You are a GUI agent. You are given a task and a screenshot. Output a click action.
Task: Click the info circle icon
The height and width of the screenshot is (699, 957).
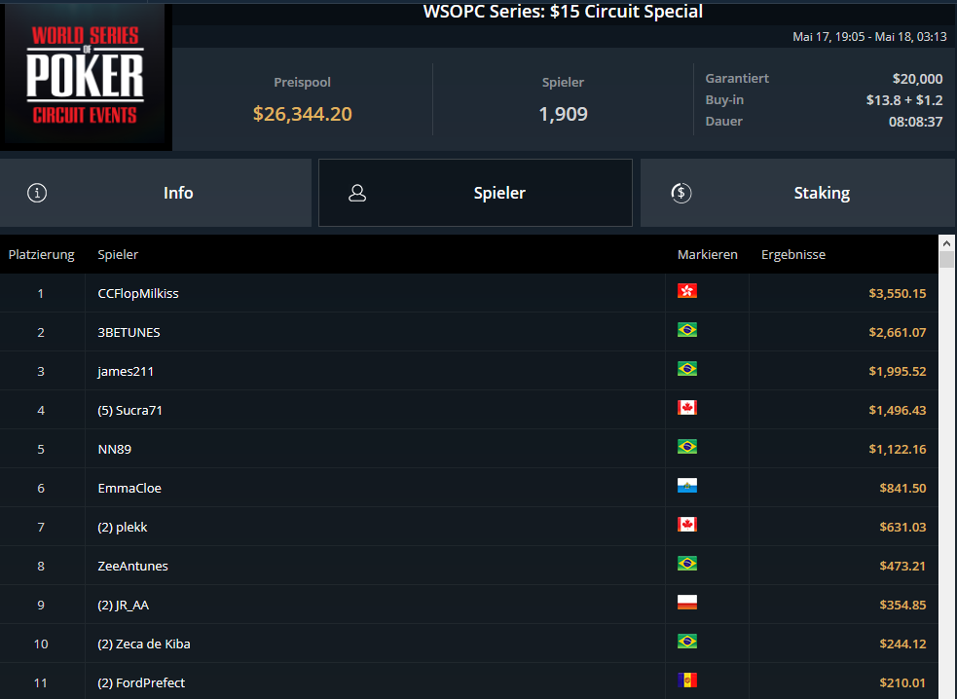37,193
